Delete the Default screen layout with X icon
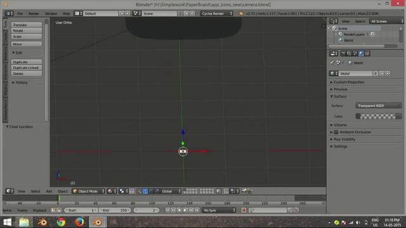 (x=128, y=13)
